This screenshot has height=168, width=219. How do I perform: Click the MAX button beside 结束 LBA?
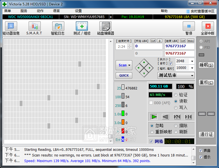tap(191, 41)
